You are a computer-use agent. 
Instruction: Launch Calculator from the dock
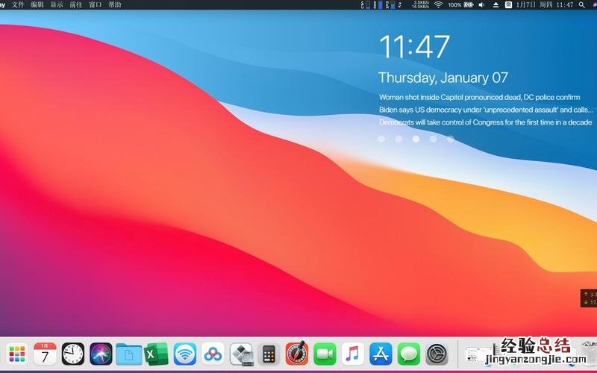pos(269,354)
